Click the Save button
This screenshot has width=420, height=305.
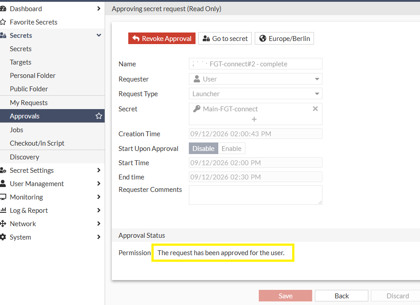click(285, 296)
